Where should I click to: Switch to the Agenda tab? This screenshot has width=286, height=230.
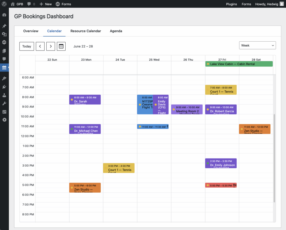pos(116,31)
